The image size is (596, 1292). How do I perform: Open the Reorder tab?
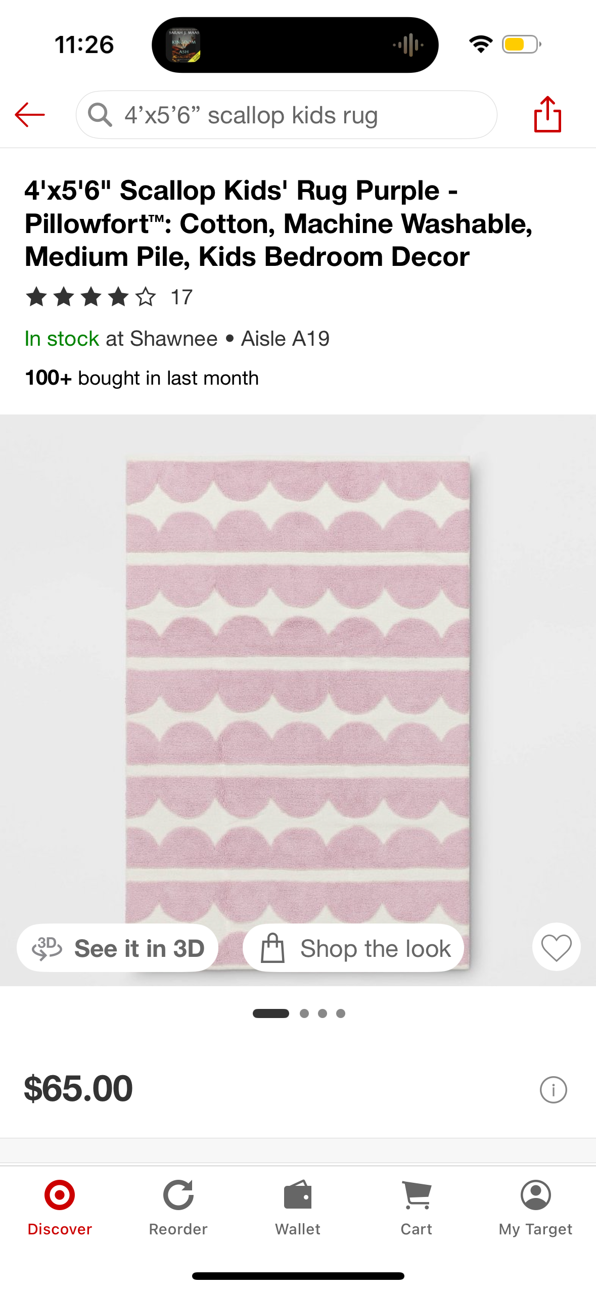tap(178, 1209)
